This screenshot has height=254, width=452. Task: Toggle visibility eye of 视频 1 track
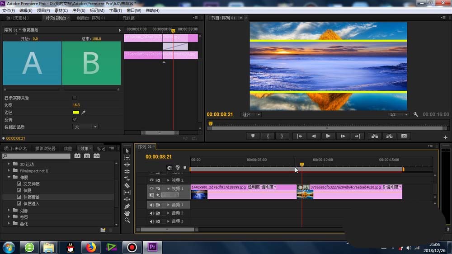[x=151, y=188]
